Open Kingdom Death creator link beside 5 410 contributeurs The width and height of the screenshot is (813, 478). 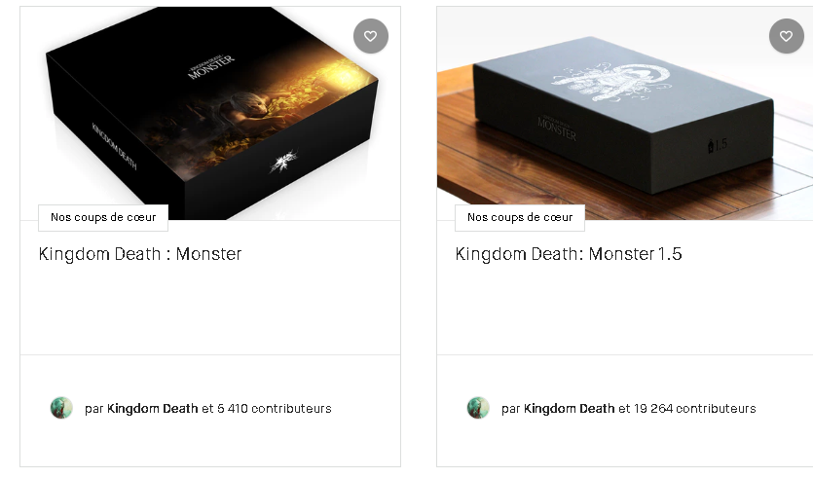pyautogui.click(x=153, y=409)
